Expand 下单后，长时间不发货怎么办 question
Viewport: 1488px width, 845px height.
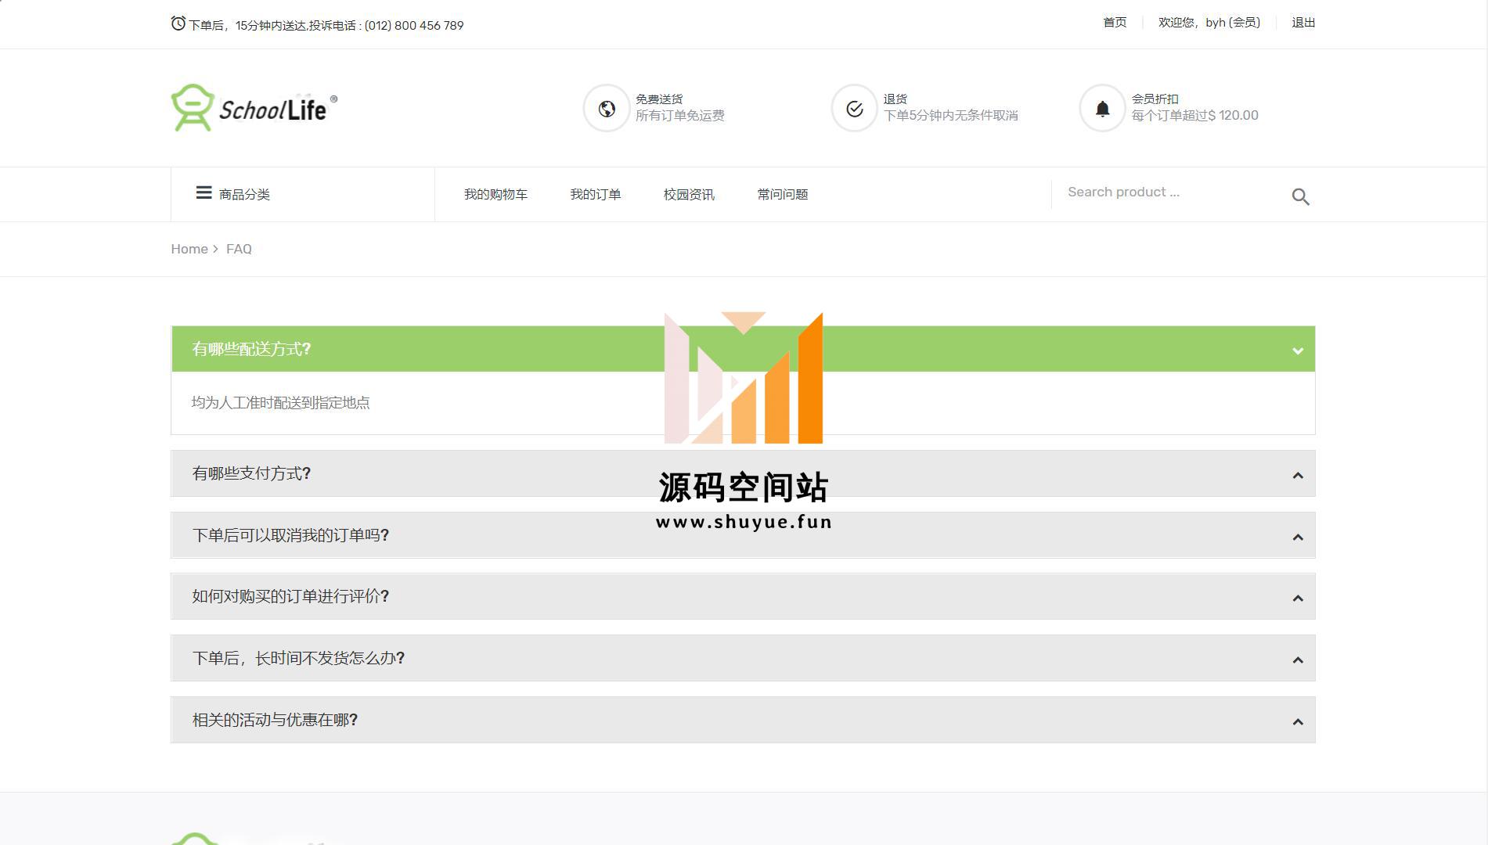(x=742, y=659)
